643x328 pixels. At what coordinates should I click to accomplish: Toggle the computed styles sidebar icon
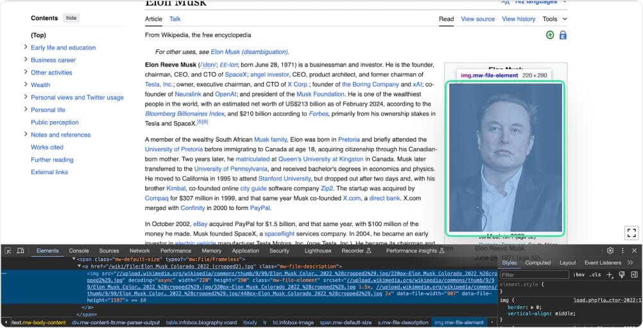pos(635,275)
